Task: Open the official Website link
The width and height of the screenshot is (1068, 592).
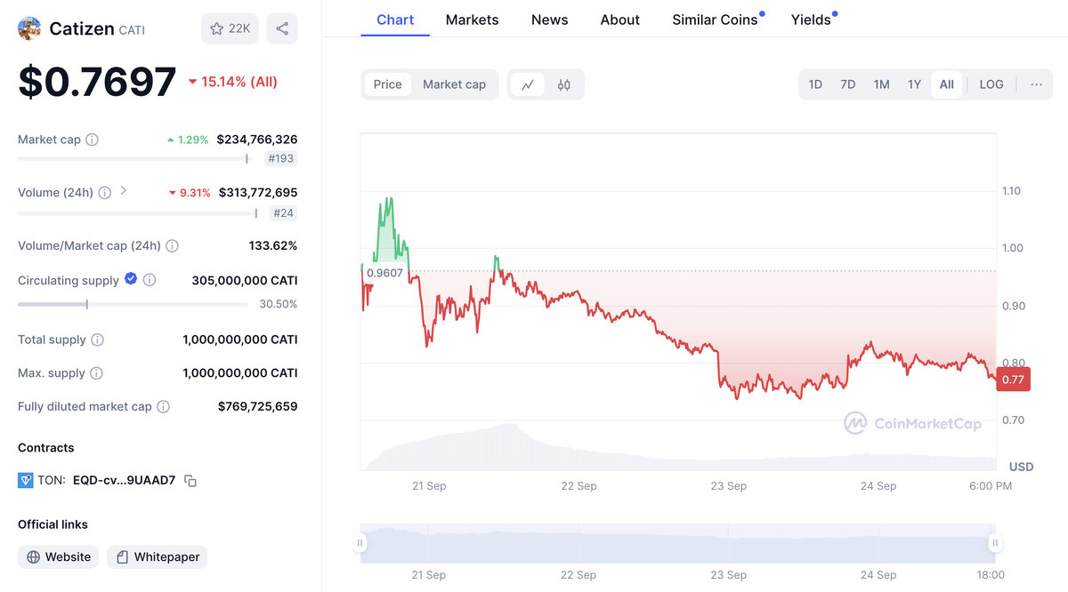Action: 59,557
